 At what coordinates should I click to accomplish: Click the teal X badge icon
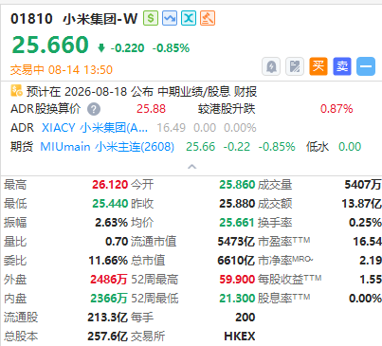click(x=189, y=18)
